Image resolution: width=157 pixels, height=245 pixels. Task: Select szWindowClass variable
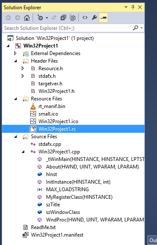coord(63,212)
